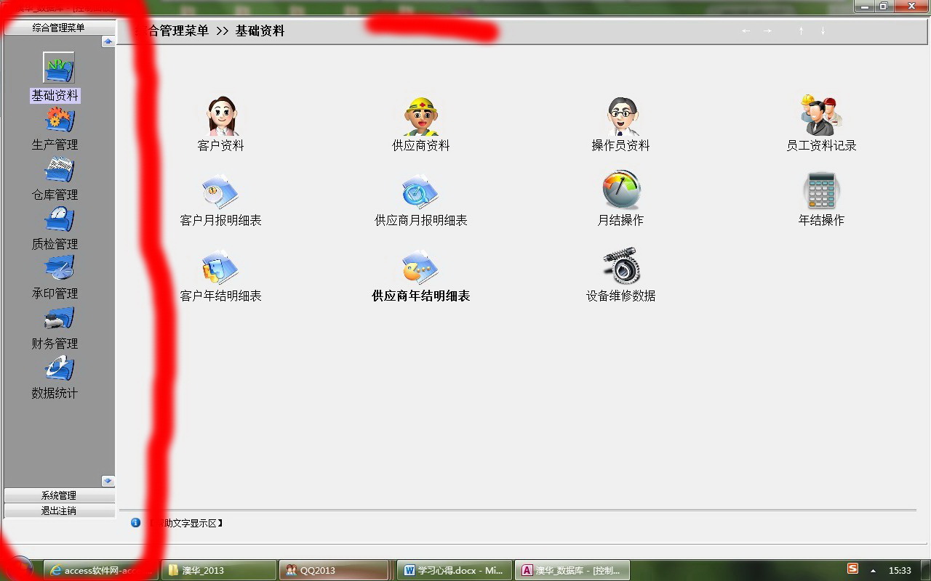Open 供应商资料 supplier info icon
The image size is (931, 581).
(420, 117)
